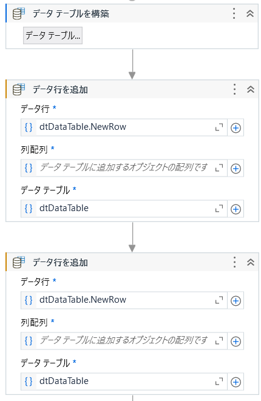The width and height of the screenshot is (261, 401).
Task: Expand editor for second 列配列 field
Action: pos(219,341)
